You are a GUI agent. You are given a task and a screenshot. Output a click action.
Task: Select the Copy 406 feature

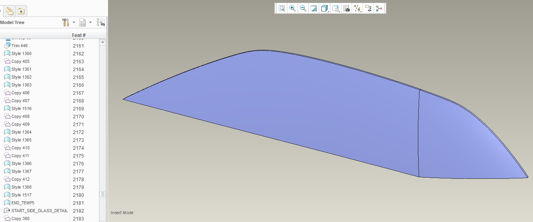pyautogui.click(x=20, y=93)
